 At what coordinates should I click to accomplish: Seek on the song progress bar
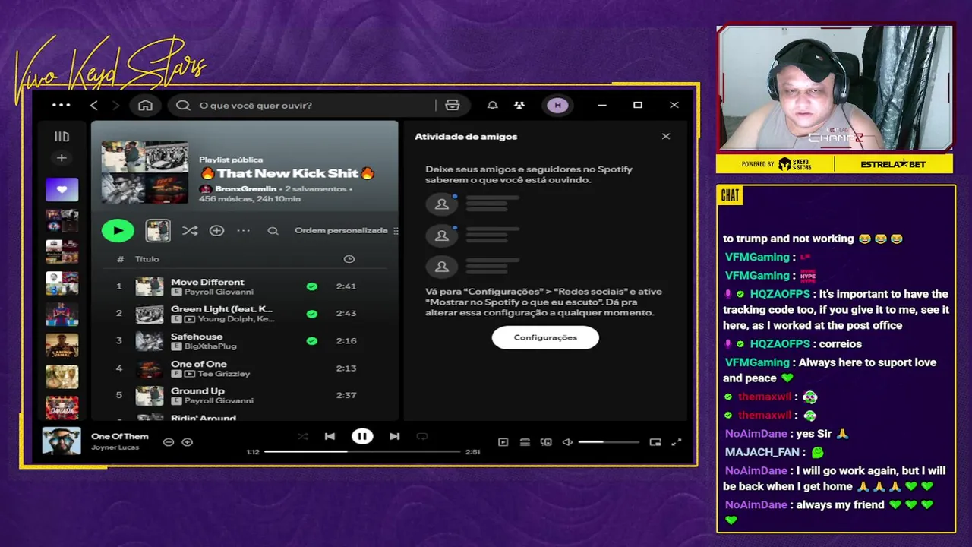tap(362, 451)
